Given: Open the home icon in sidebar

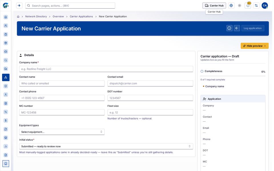Looking at the screenshot, I should 6,17.
